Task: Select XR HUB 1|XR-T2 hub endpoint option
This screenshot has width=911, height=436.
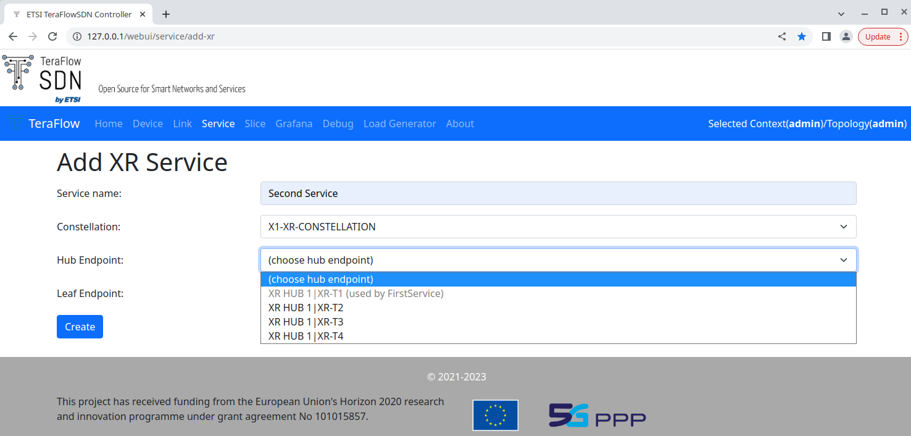Action: tap(306, 308)
